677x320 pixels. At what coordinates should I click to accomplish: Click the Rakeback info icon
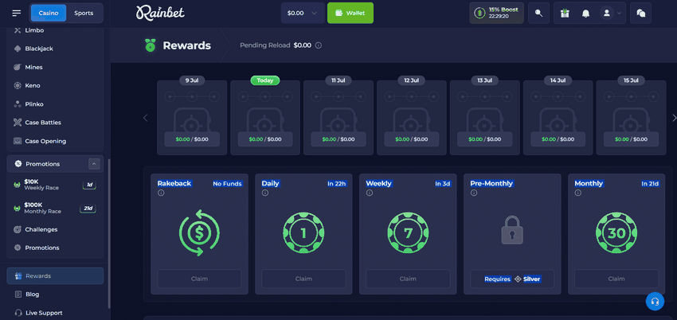click(x=161, y=193)
